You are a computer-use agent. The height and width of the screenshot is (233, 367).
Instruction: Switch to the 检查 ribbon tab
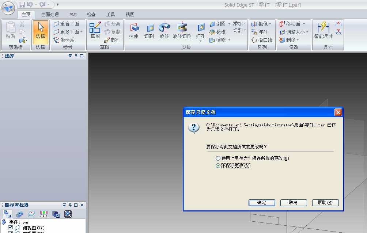point(91,15)
